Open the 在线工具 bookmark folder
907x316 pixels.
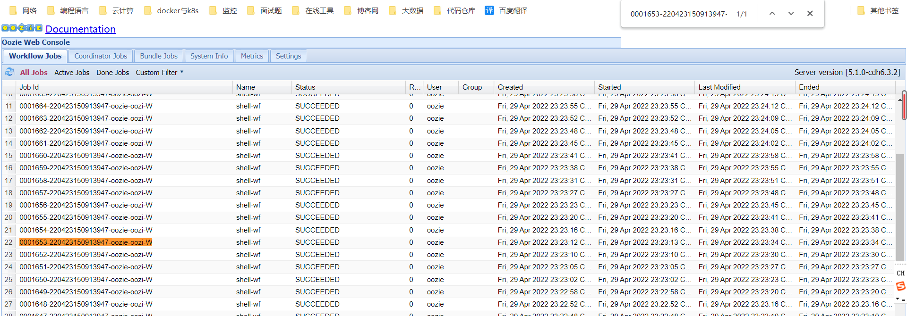coord(313,10)
